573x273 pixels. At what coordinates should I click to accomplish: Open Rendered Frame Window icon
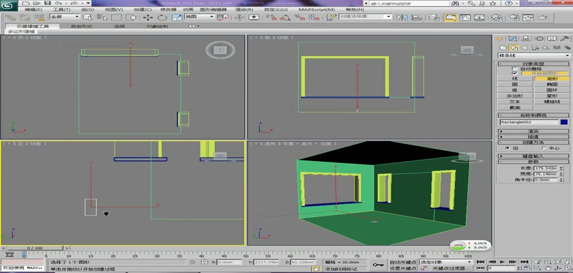click(528, 17)
